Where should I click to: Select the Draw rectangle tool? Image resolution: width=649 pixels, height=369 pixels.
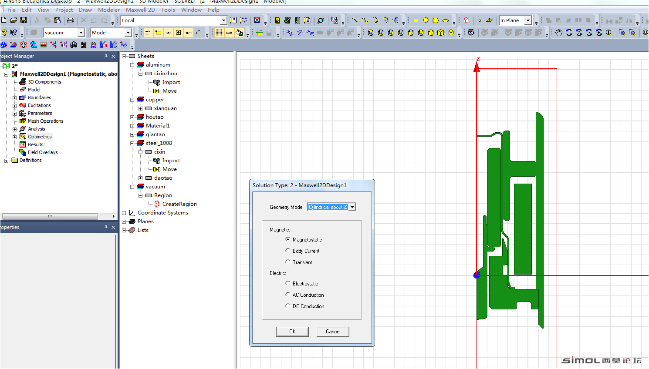pyautogui.click(x=416, y=20)
